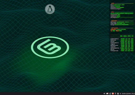
Task: Click the CPU Usage progress bar
Action: click(126, 17)
